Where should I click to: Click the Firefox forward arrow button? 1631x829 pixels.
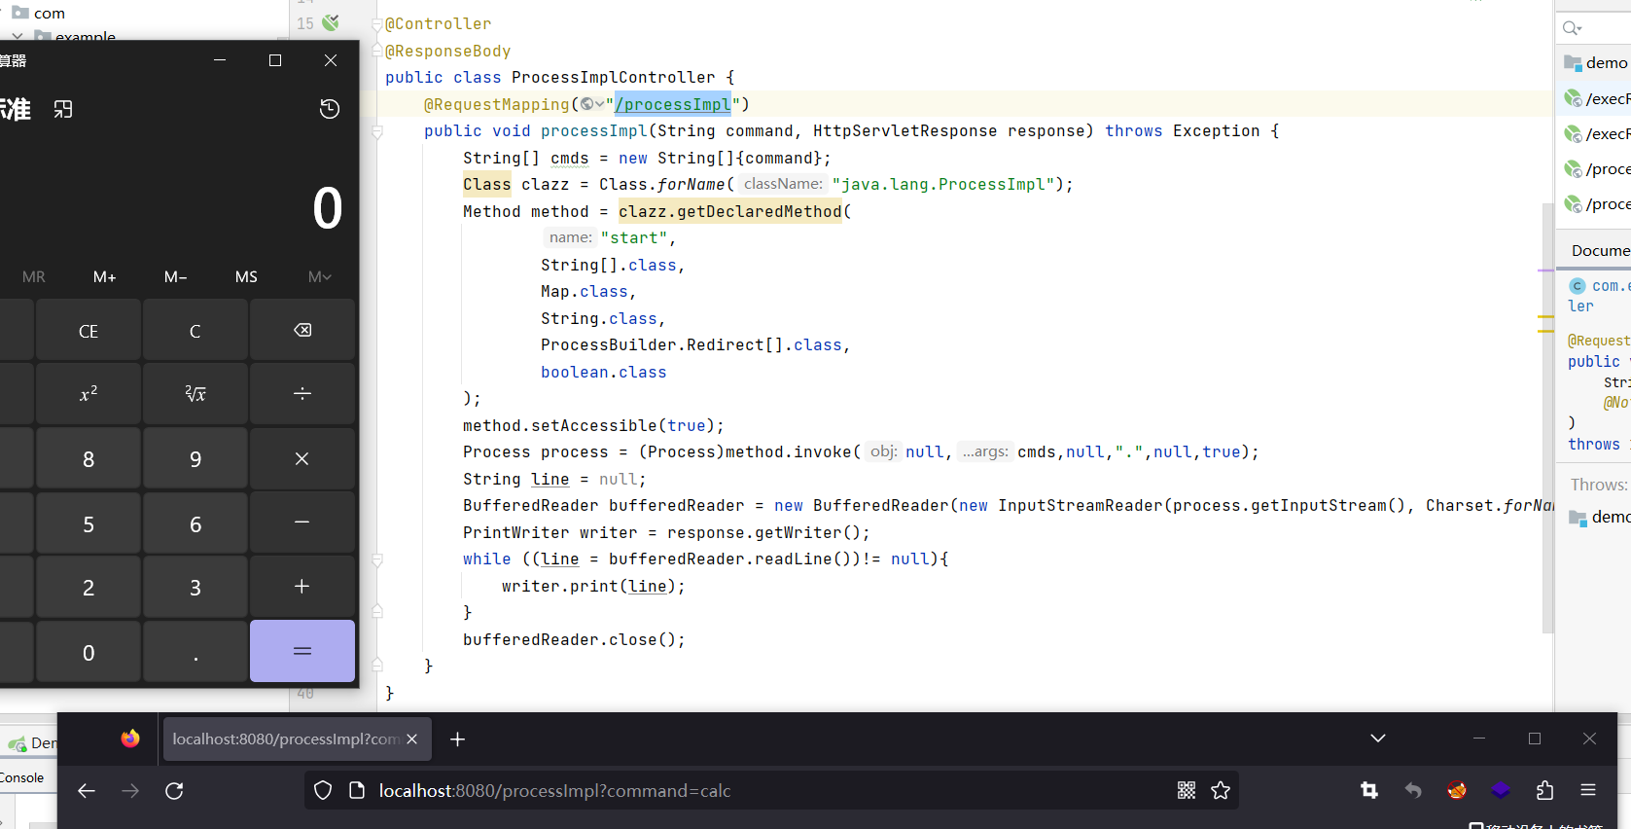pos(130,791)
